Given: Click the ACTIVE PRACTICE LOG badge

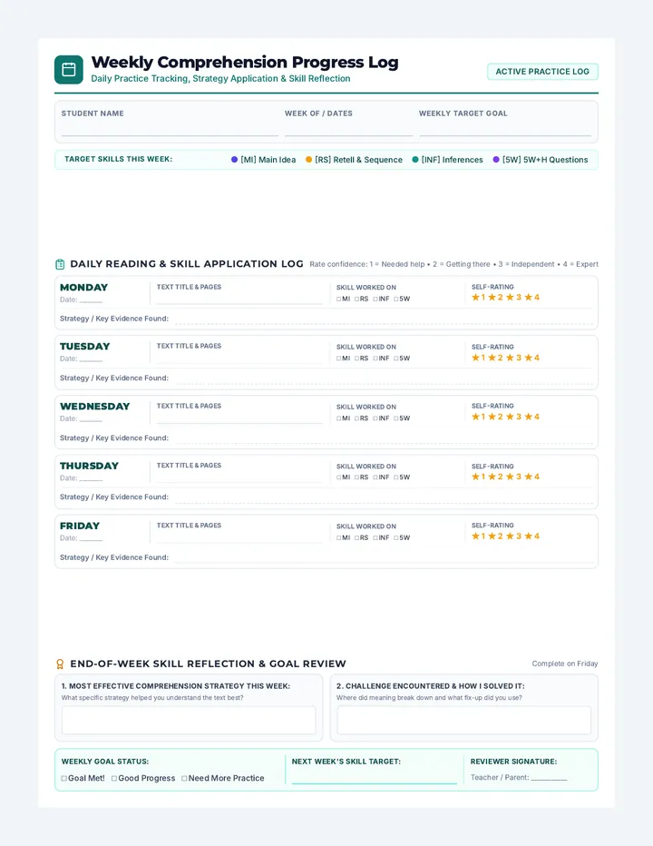Looking at the screenshot, I should click(542, 72).
